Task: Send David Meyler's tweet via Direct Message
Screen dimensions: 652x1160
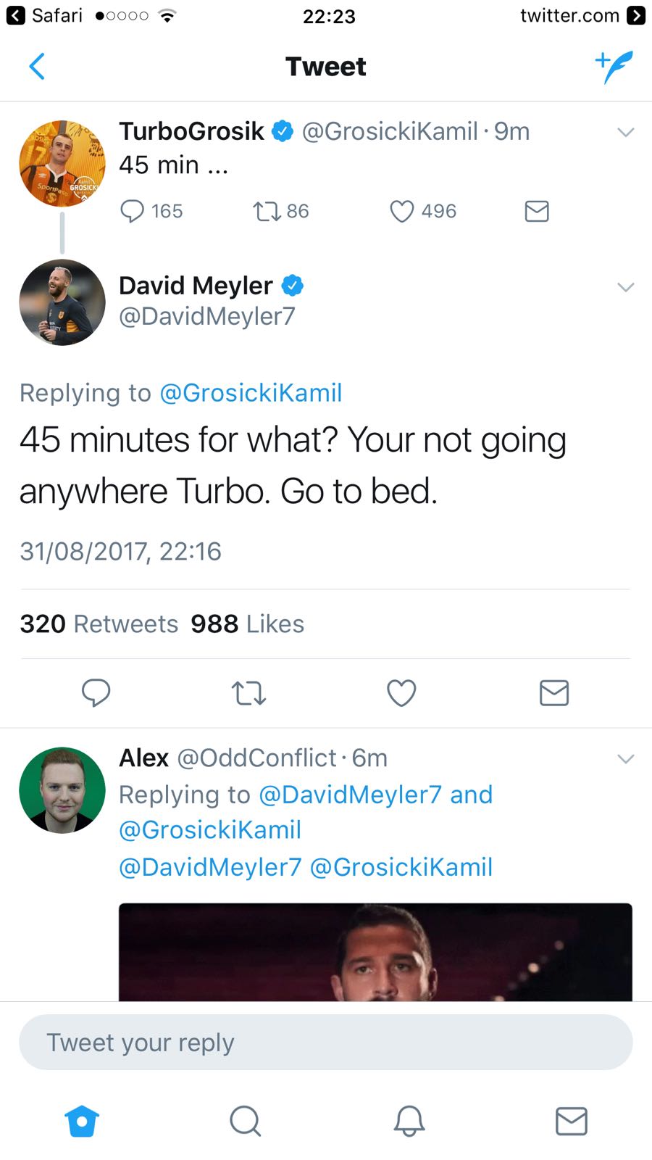Action: [554, 693]
